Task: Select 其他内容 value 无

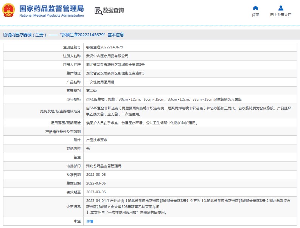Action: tap(88, 149)
